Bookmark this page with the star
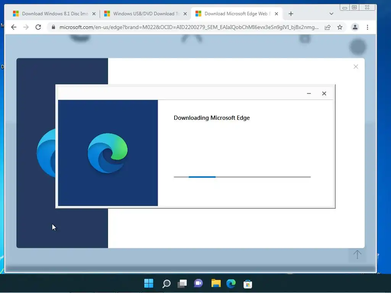Viewport: 391px width, 293px height. click(340, 27)
